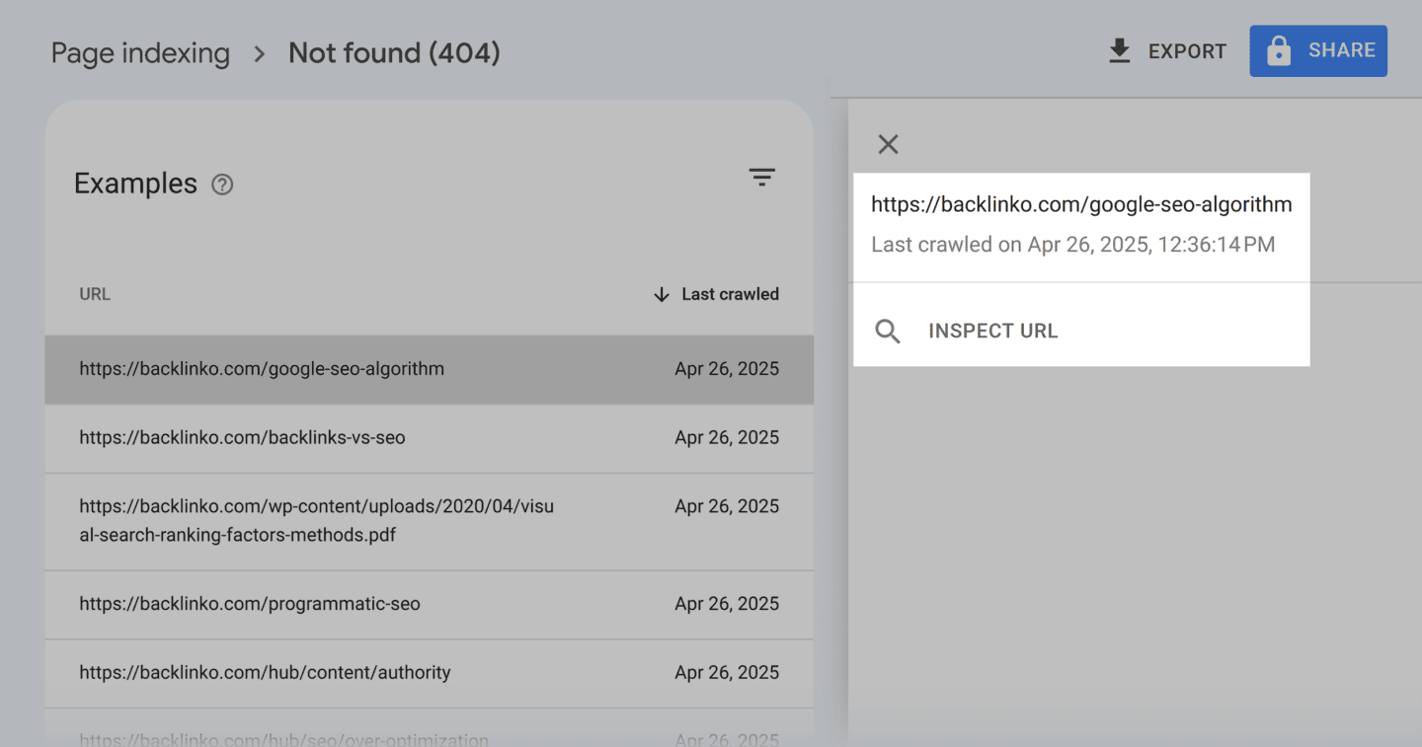Click the URL column header
This screenshot has width=1422, height=747.
(94, 293)
